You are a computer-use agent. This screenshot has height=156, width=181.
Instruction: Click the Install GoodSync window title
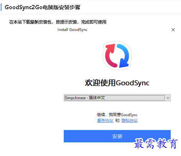(73, 30)
